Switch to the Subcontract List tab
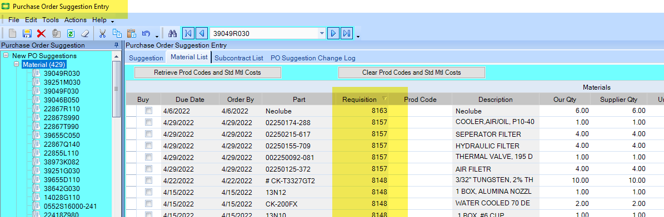The width and height of the screenshot is (664, 217). click(x=239, y=58)
